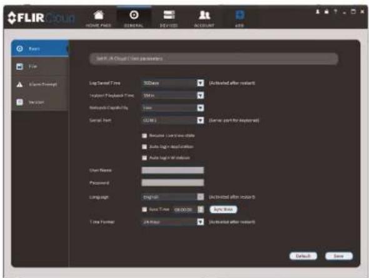Toggle the Sync Time checkbox
Image resolution: width=369 pixels, height=278 pixels.
[x=144, y=209]
